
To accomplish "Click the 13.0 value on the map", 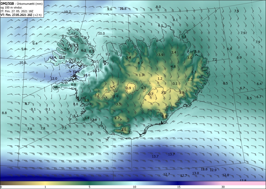I will click(x=196, y=173).
